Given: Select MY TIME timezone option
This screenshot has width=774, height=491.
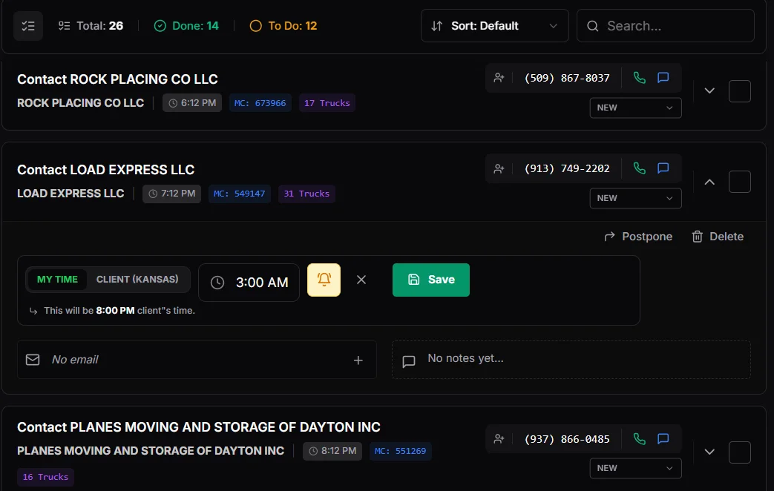Looking at the screenshot, I should click(57, 280).
